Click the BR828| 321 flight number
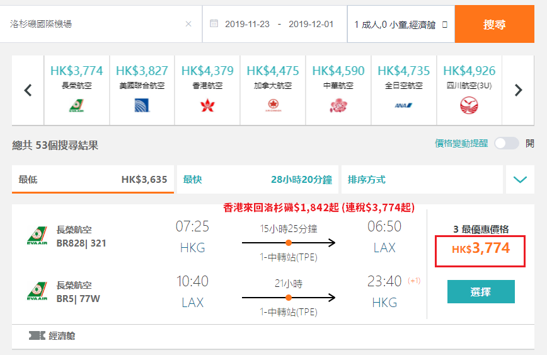 click(x=81, y=243)
